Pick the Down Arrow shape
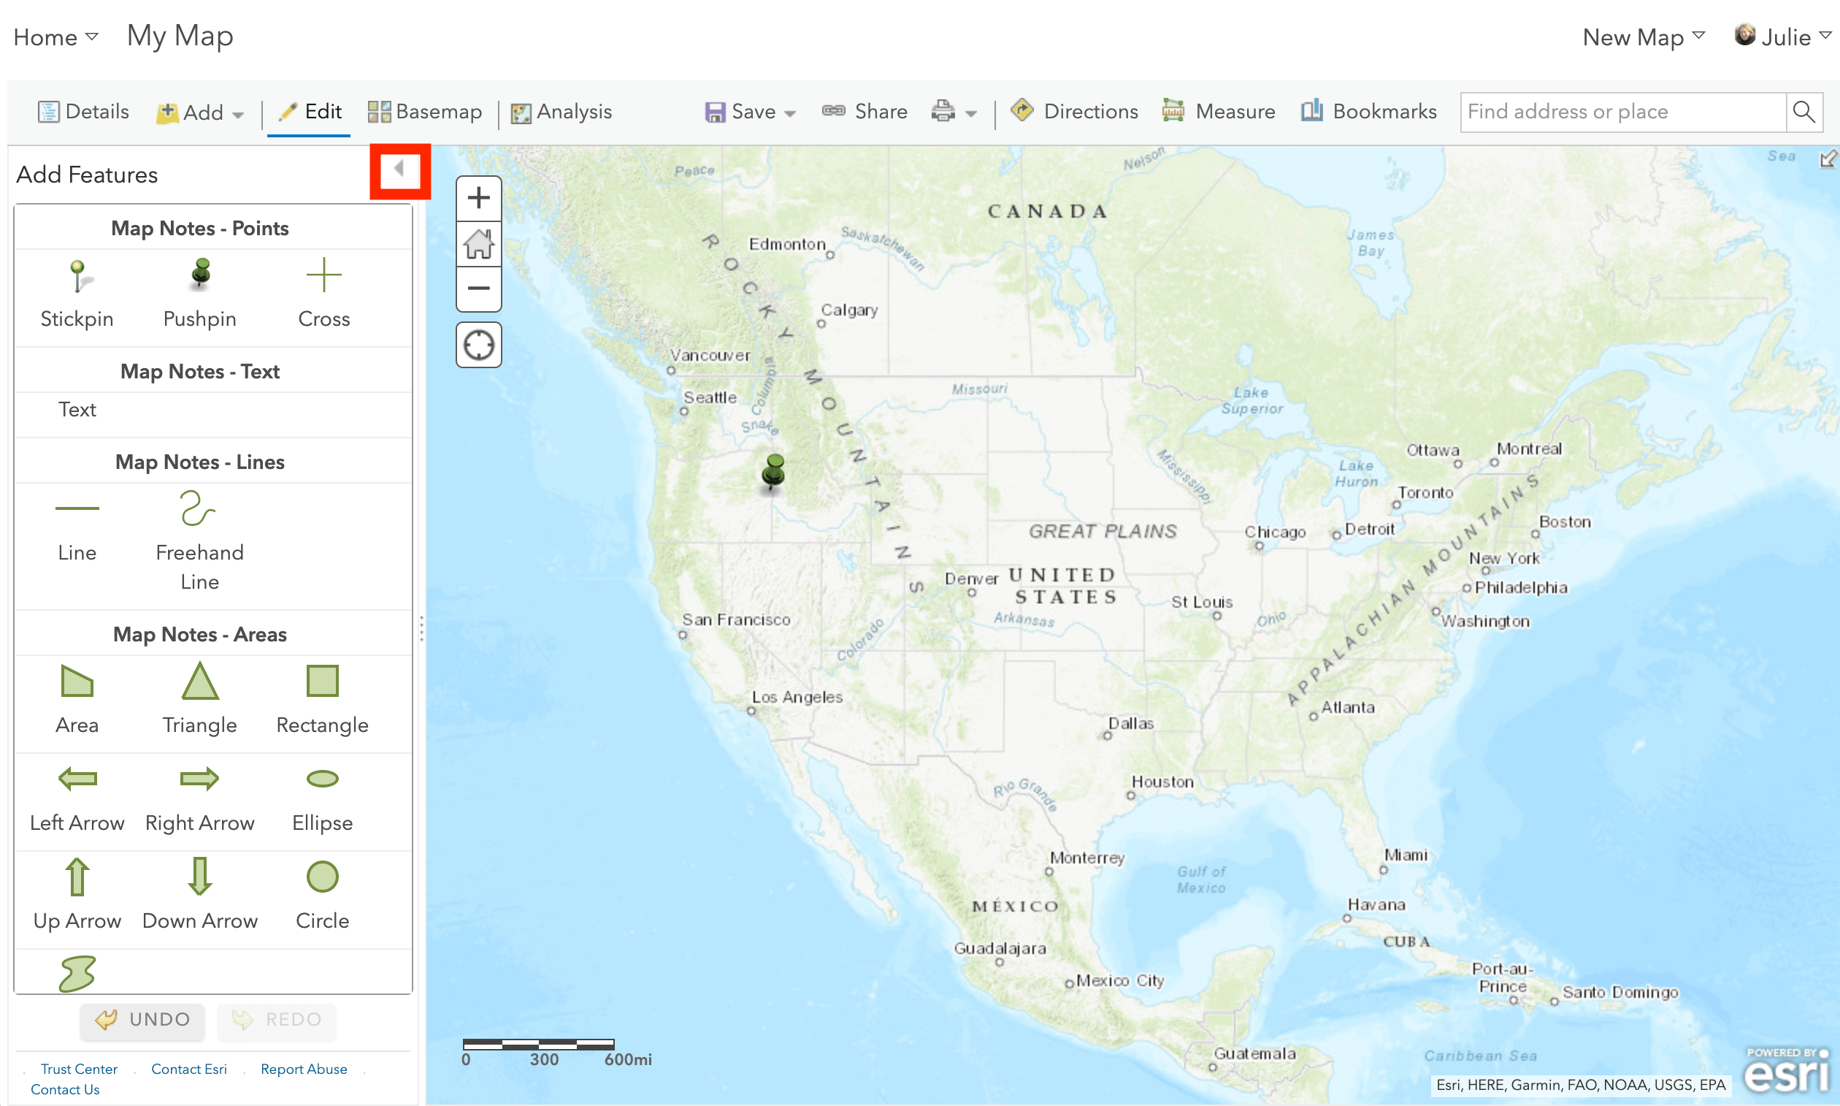The width and height of the screenshot is (1840, 1106). coord(199,893)
